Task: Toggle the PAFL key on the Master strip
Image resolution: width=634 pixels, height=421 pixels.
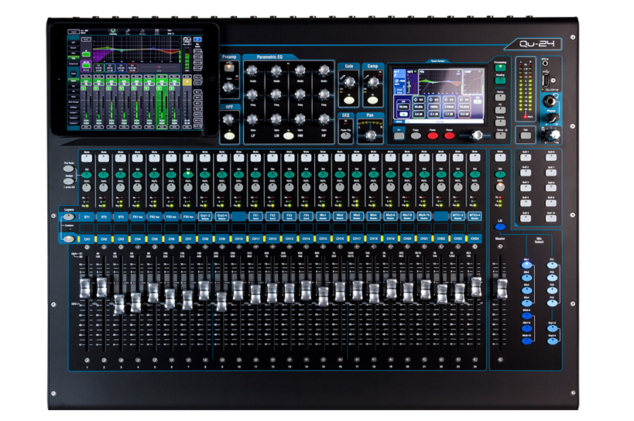Action: pos(500,187)
